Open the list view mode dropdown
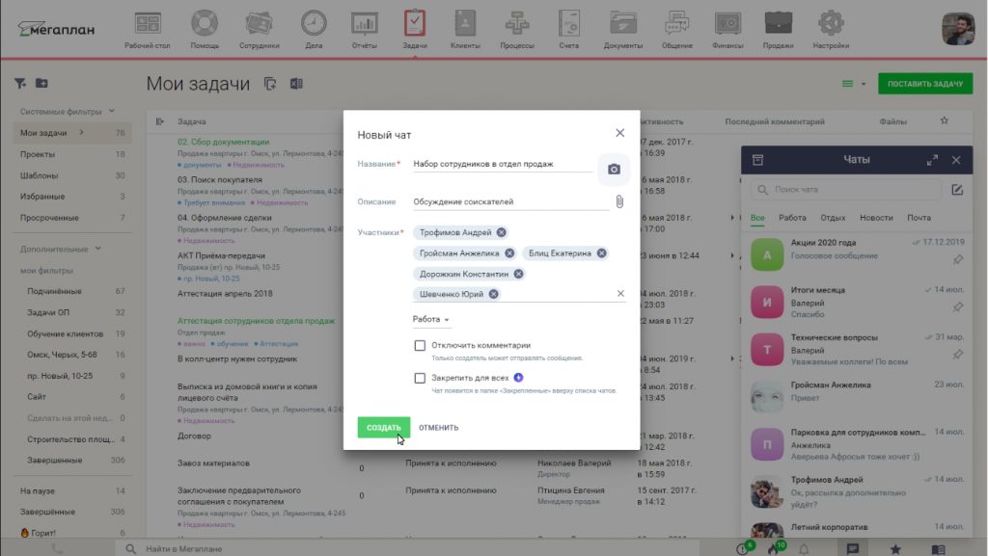 pos(854,84)
